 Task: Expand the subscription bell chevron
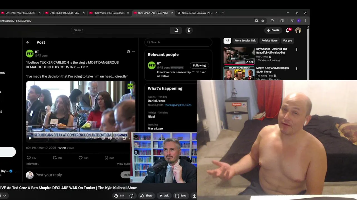[5, 196]
